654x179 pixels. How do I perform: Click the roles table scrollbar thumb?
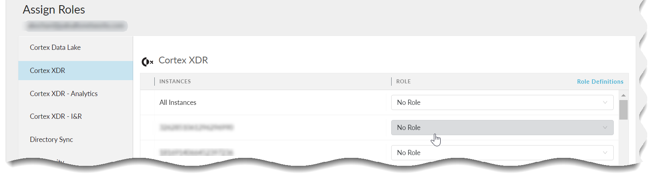click(x=623, y=110)
